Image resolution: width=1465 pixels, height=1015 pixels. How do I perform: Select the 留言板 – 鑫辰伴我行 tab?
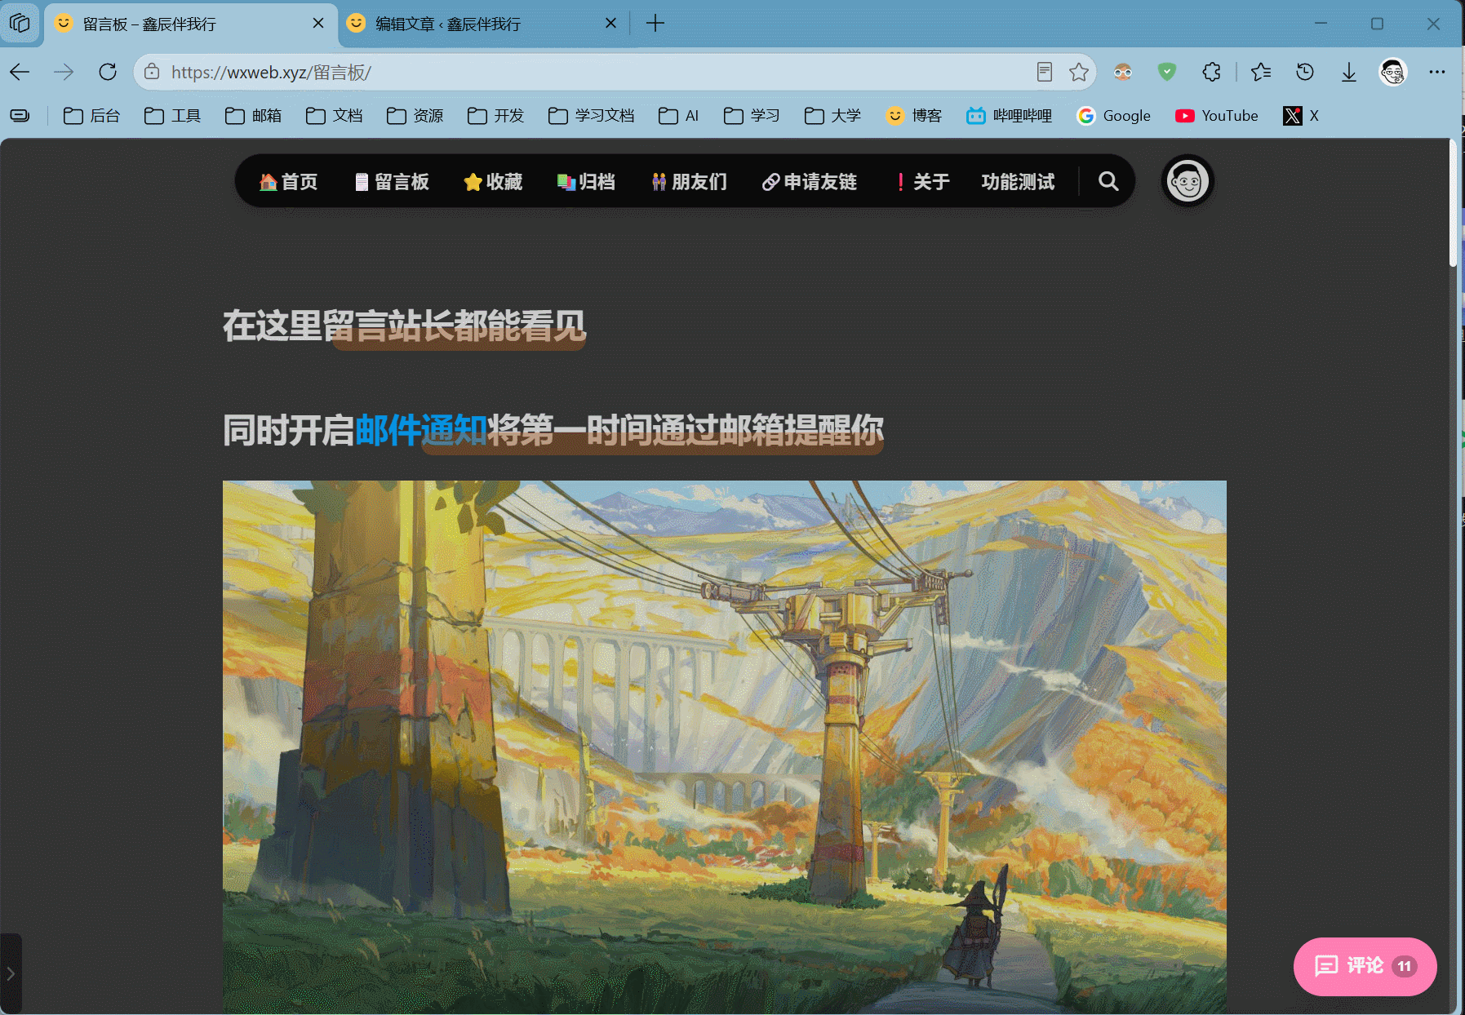click(189, 24)
